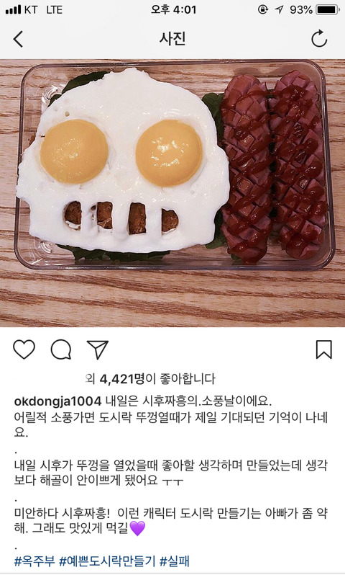The image size is (345, 575).
Task: Share post with paper plane icon
Action: click(x=97, y=349)
